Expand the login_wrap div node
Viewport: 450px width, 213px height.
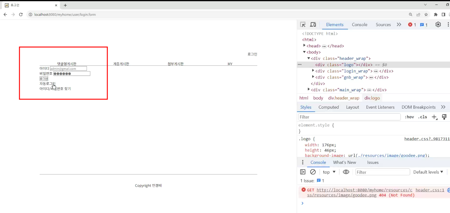click(x=313, y=71)
